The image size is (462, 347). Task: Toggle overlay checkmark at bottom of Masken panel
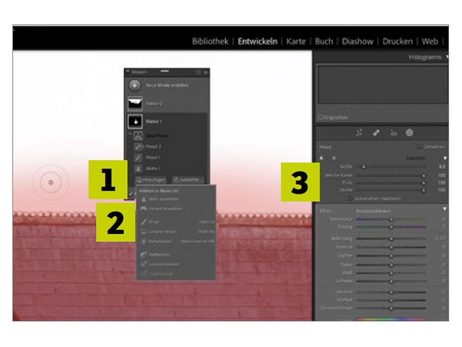130,194
